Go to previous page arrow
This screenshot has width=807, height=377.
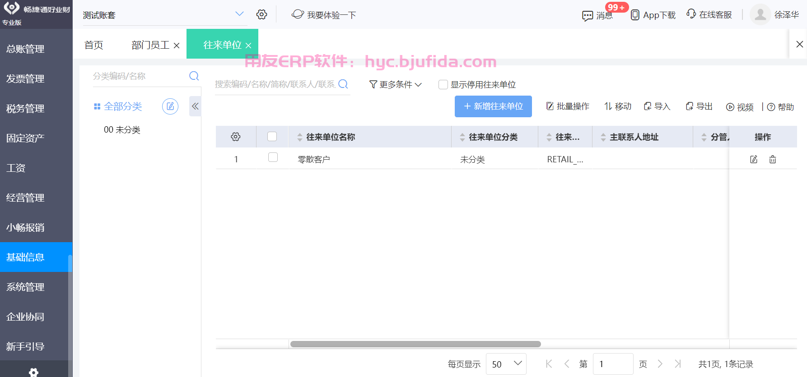coord(567,364)
